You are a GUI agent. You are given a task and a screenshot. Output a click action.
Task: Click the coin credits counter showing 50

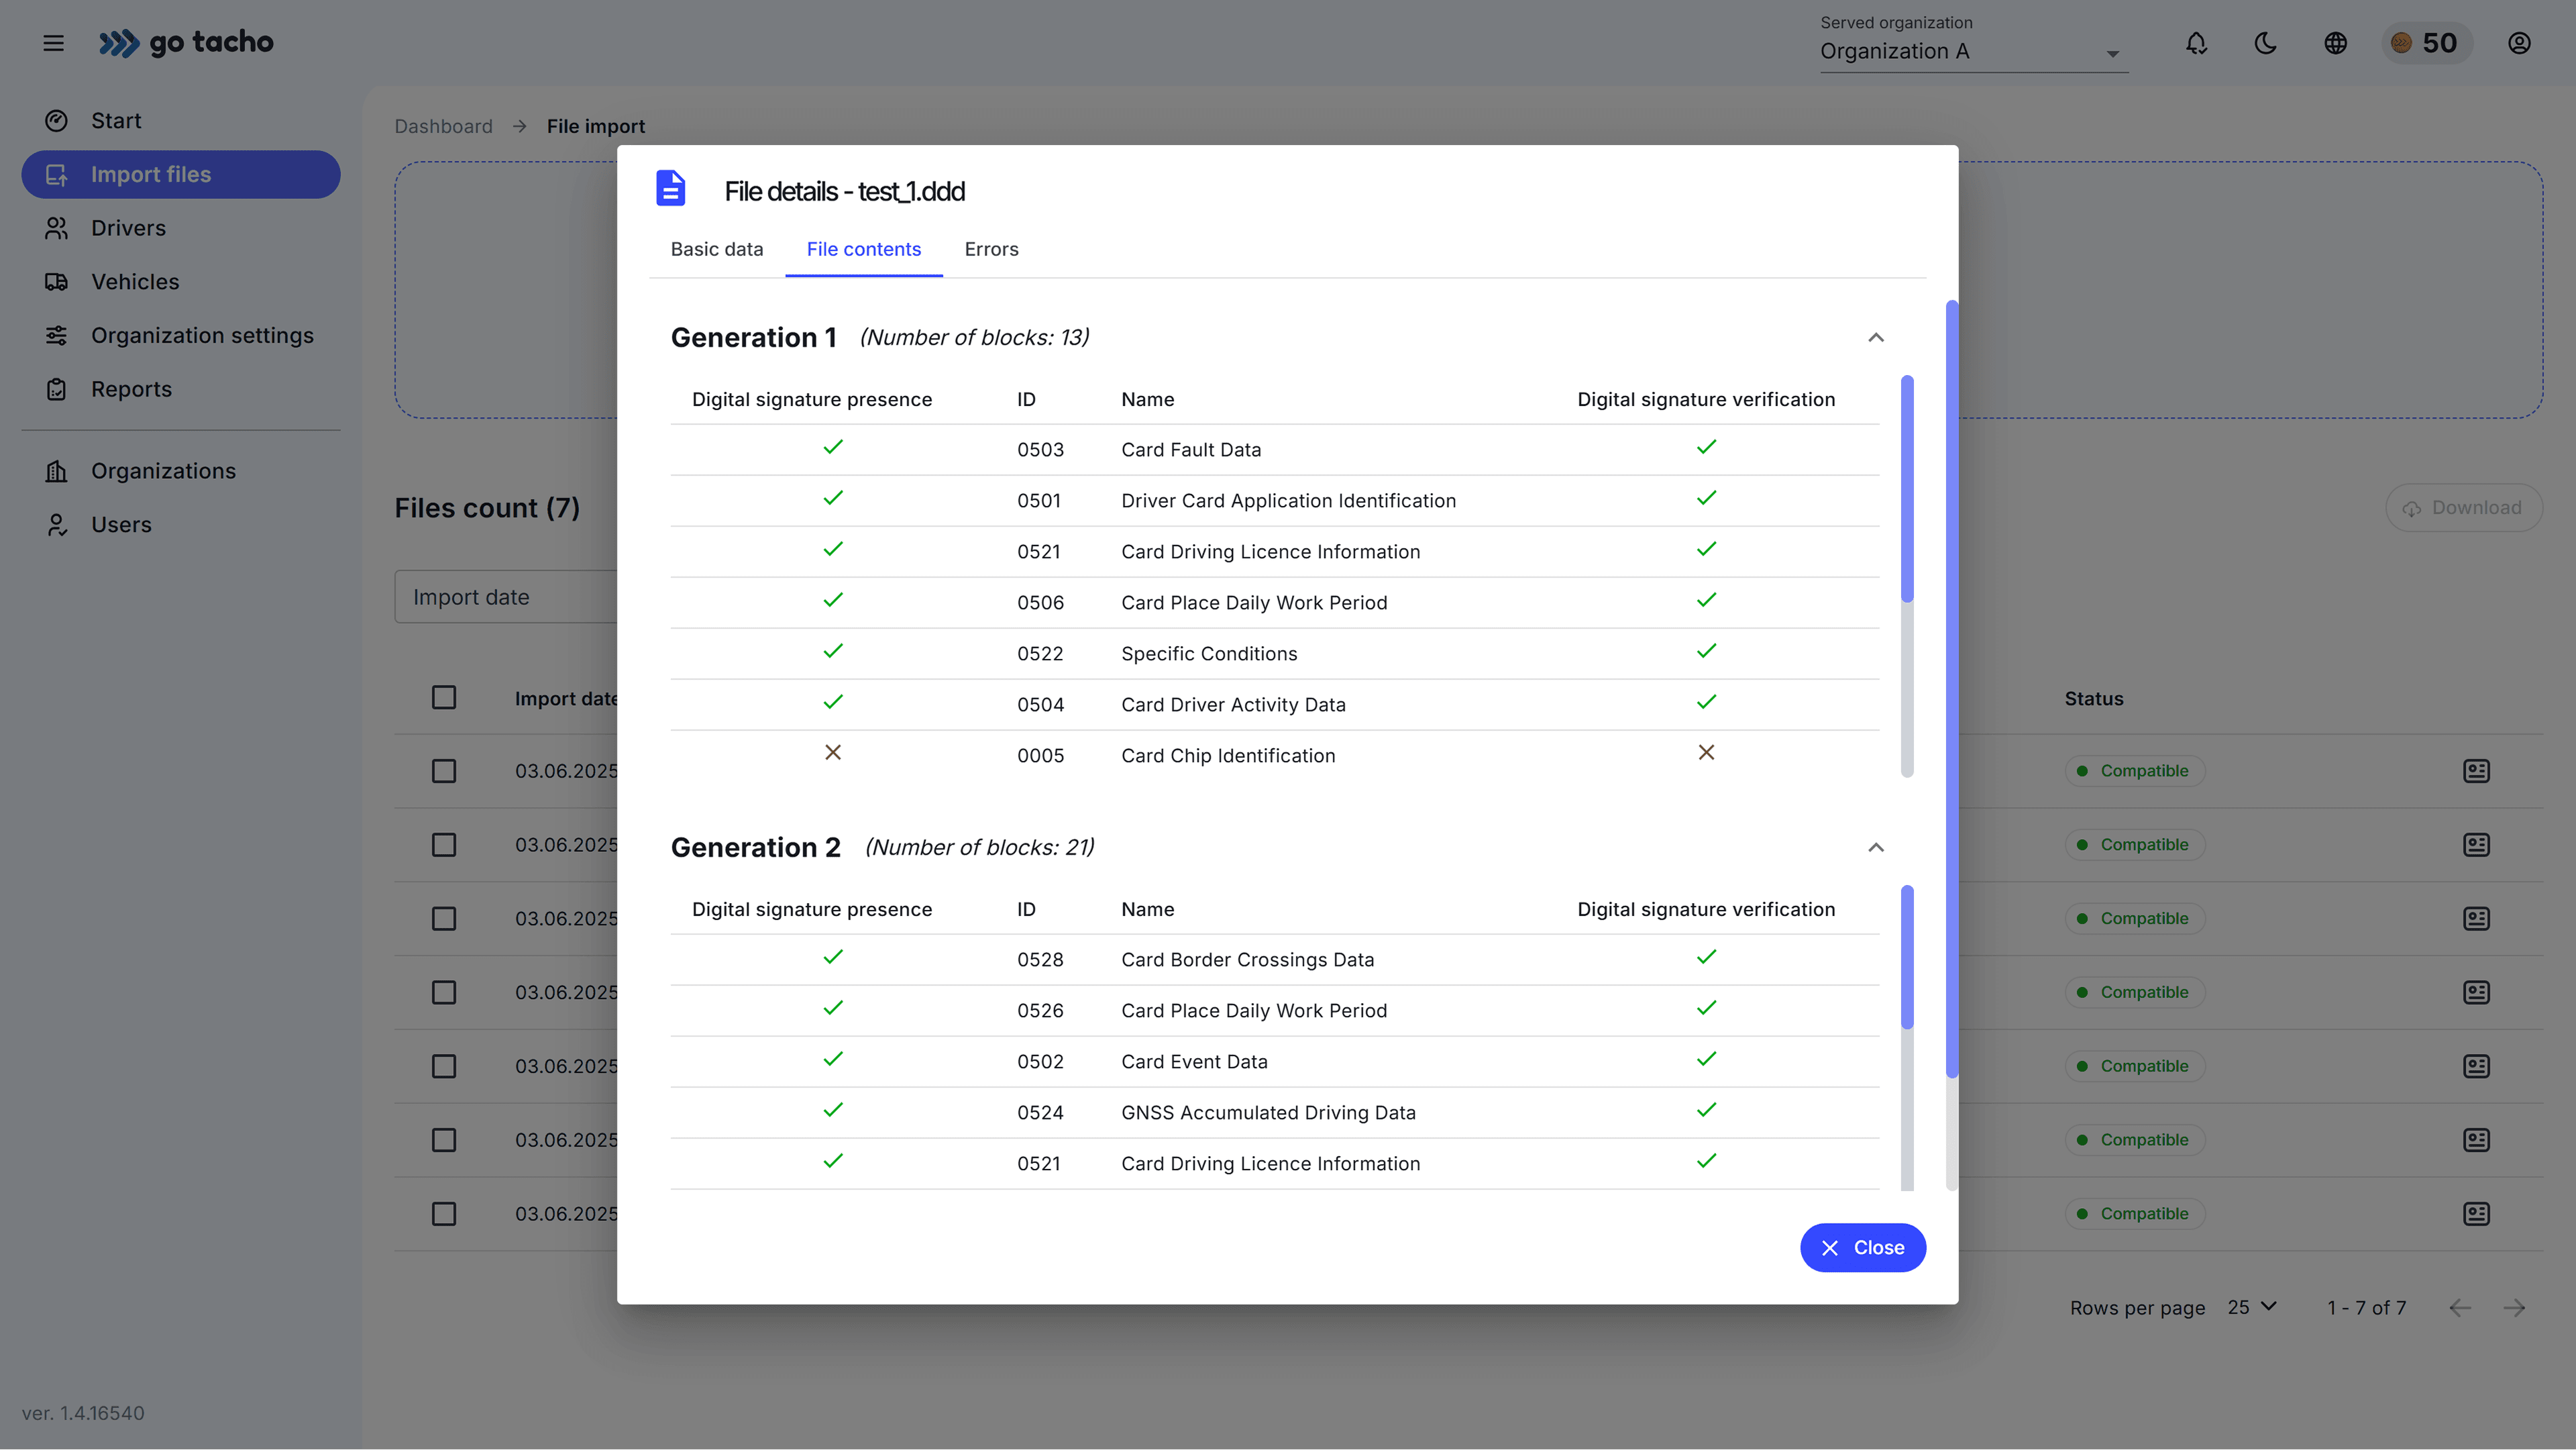click(x=2425, y=43)
